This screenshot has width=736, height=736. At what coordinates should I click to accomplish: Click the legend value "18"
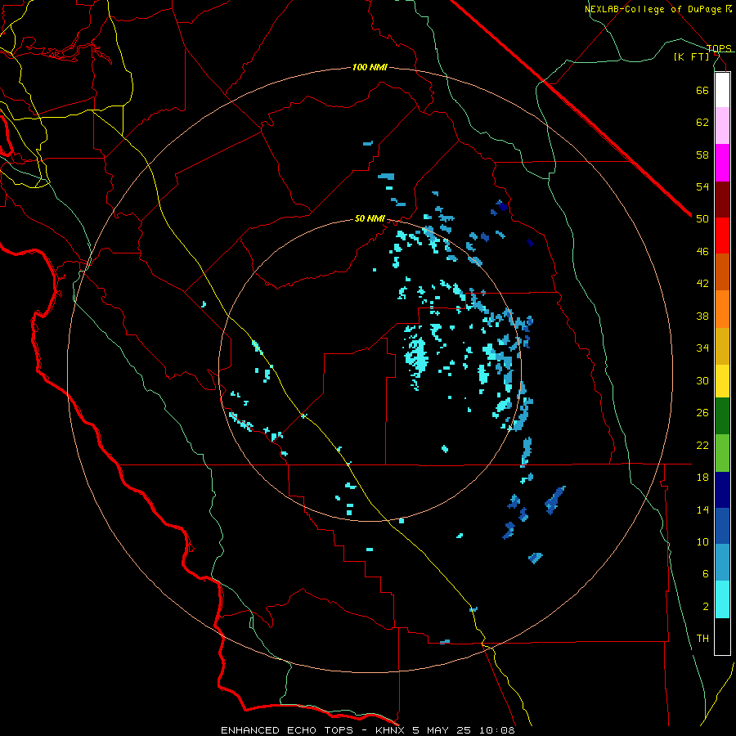[702, 478]
